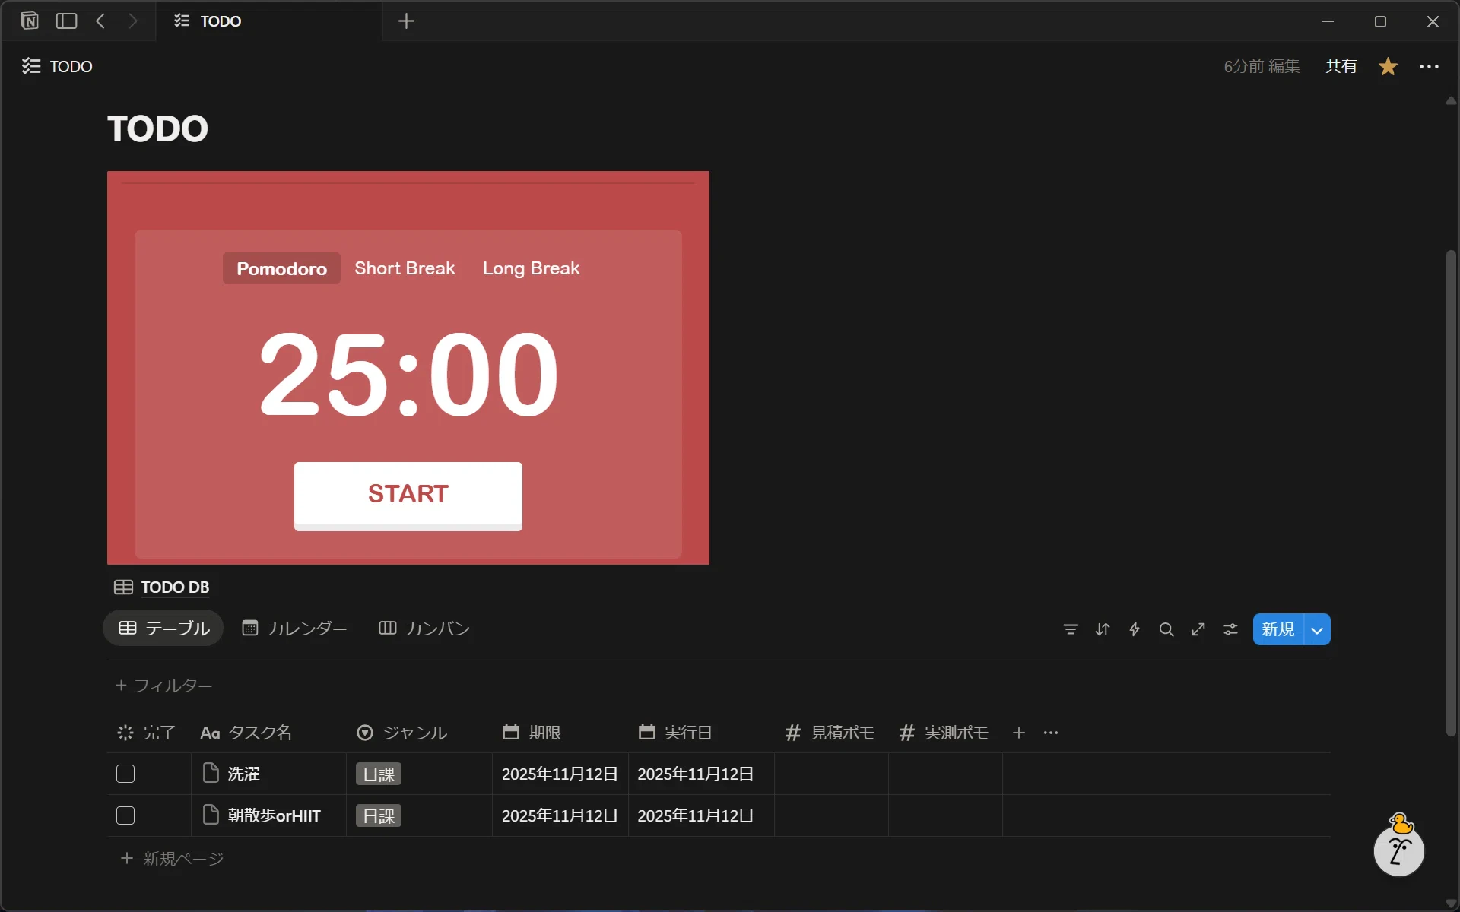This screenshot has height=912, width=1460.
Task: Minimize the Notion window
Action: (1328, 21)
